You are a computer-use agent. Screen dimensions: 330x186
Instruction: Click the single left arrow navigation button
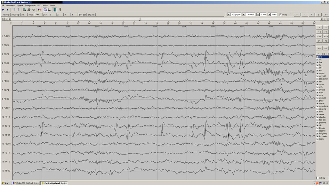tap(319, 27)
